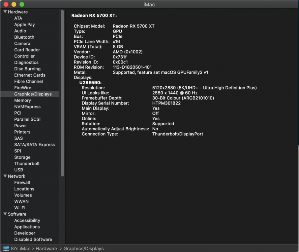
Task: Open the Printers entry
Action: [22, 132]
